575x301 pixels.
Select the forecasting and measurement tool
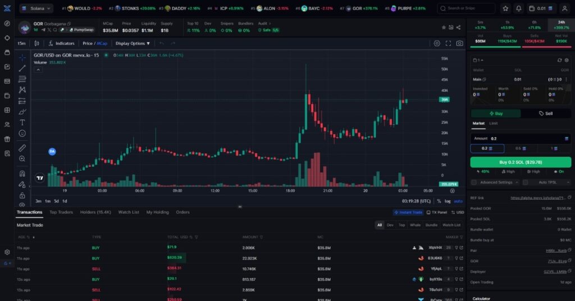pos(22,101)
